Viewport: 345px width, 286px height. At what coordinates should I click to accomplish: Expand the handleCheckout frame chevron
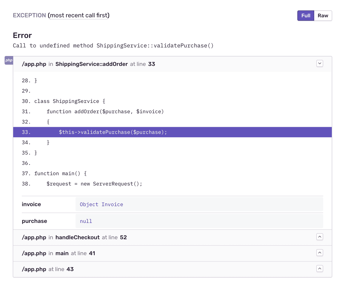(x=320, y=237)
